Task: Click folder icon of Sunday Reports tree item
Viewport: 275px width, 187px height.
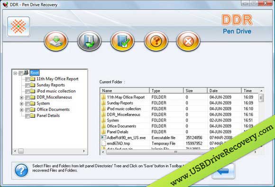Action: (33, 85)
